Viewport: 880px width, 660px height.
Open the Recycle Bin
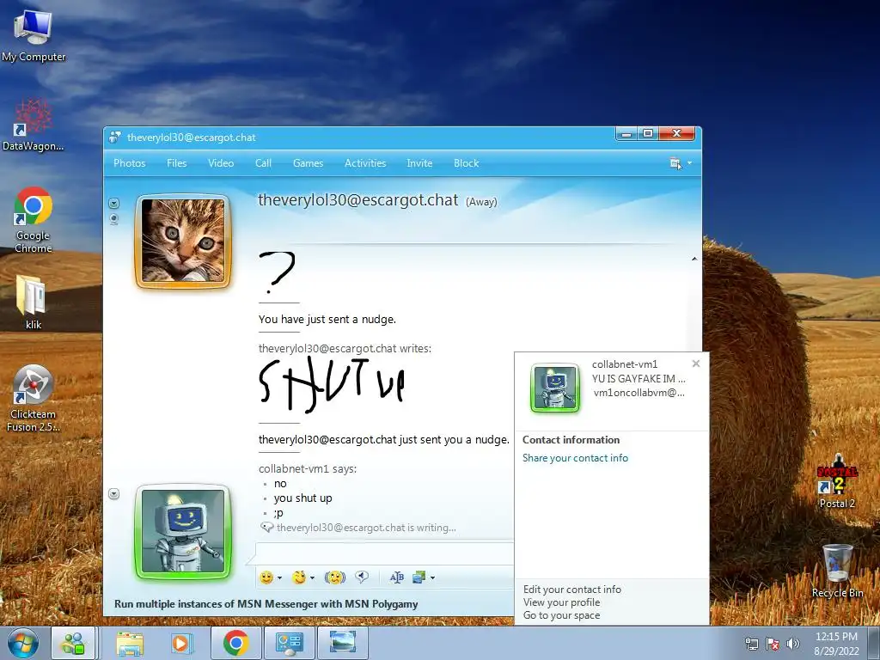pyautogui.click(x=837, y=571)
